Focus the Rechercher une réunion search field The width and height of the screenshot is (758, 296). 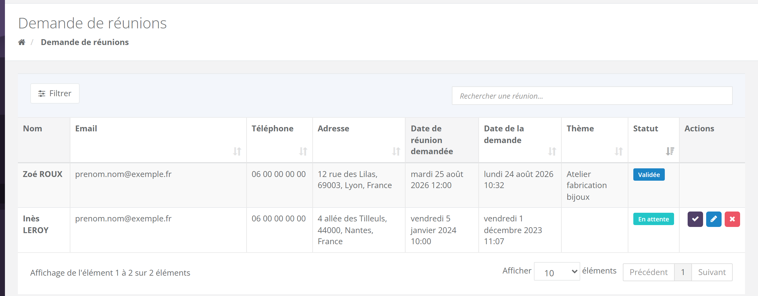(592, 96)
